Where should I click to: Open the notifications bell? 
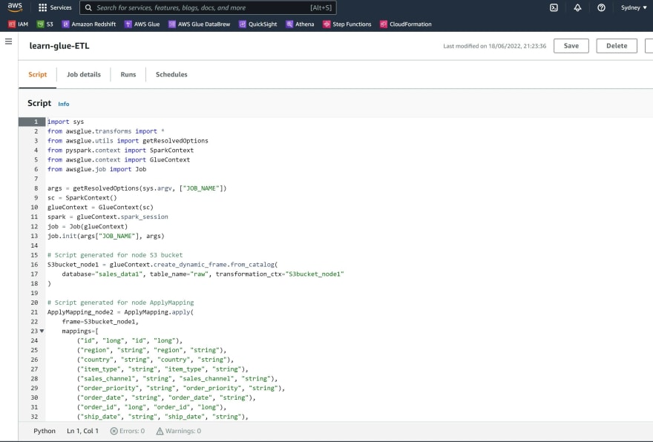[577, 7]
